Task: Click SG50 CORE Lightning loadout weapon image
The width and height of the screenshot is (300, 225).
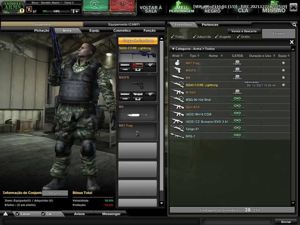Action: (138, 55)
